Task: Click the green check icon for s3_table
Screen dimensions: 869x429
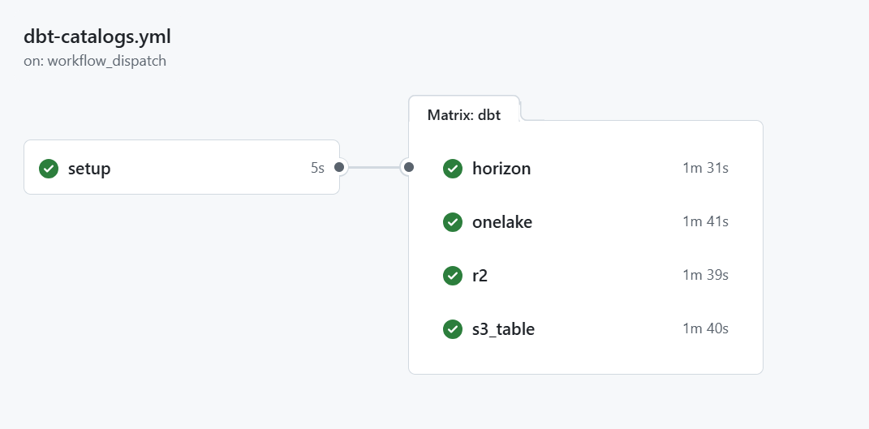Action: (453, 329)
